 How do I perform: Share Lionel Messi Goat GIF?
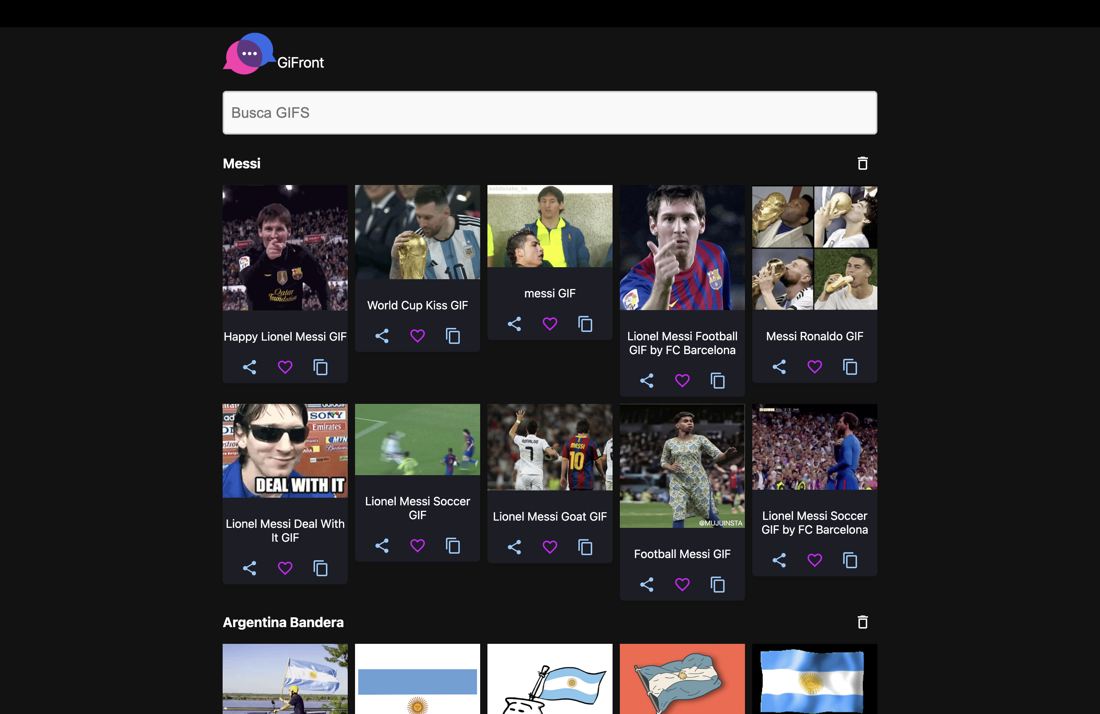click(514, 547)
